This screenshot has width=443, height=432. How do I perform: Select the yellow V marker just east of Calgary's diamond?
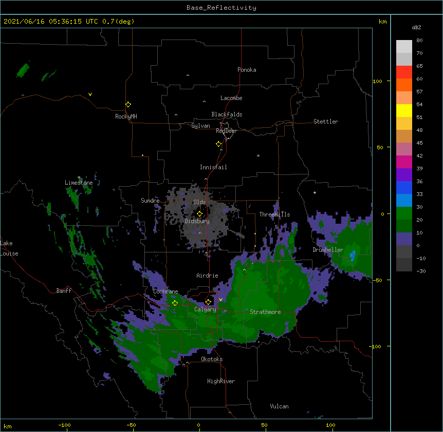pos(220,300)
